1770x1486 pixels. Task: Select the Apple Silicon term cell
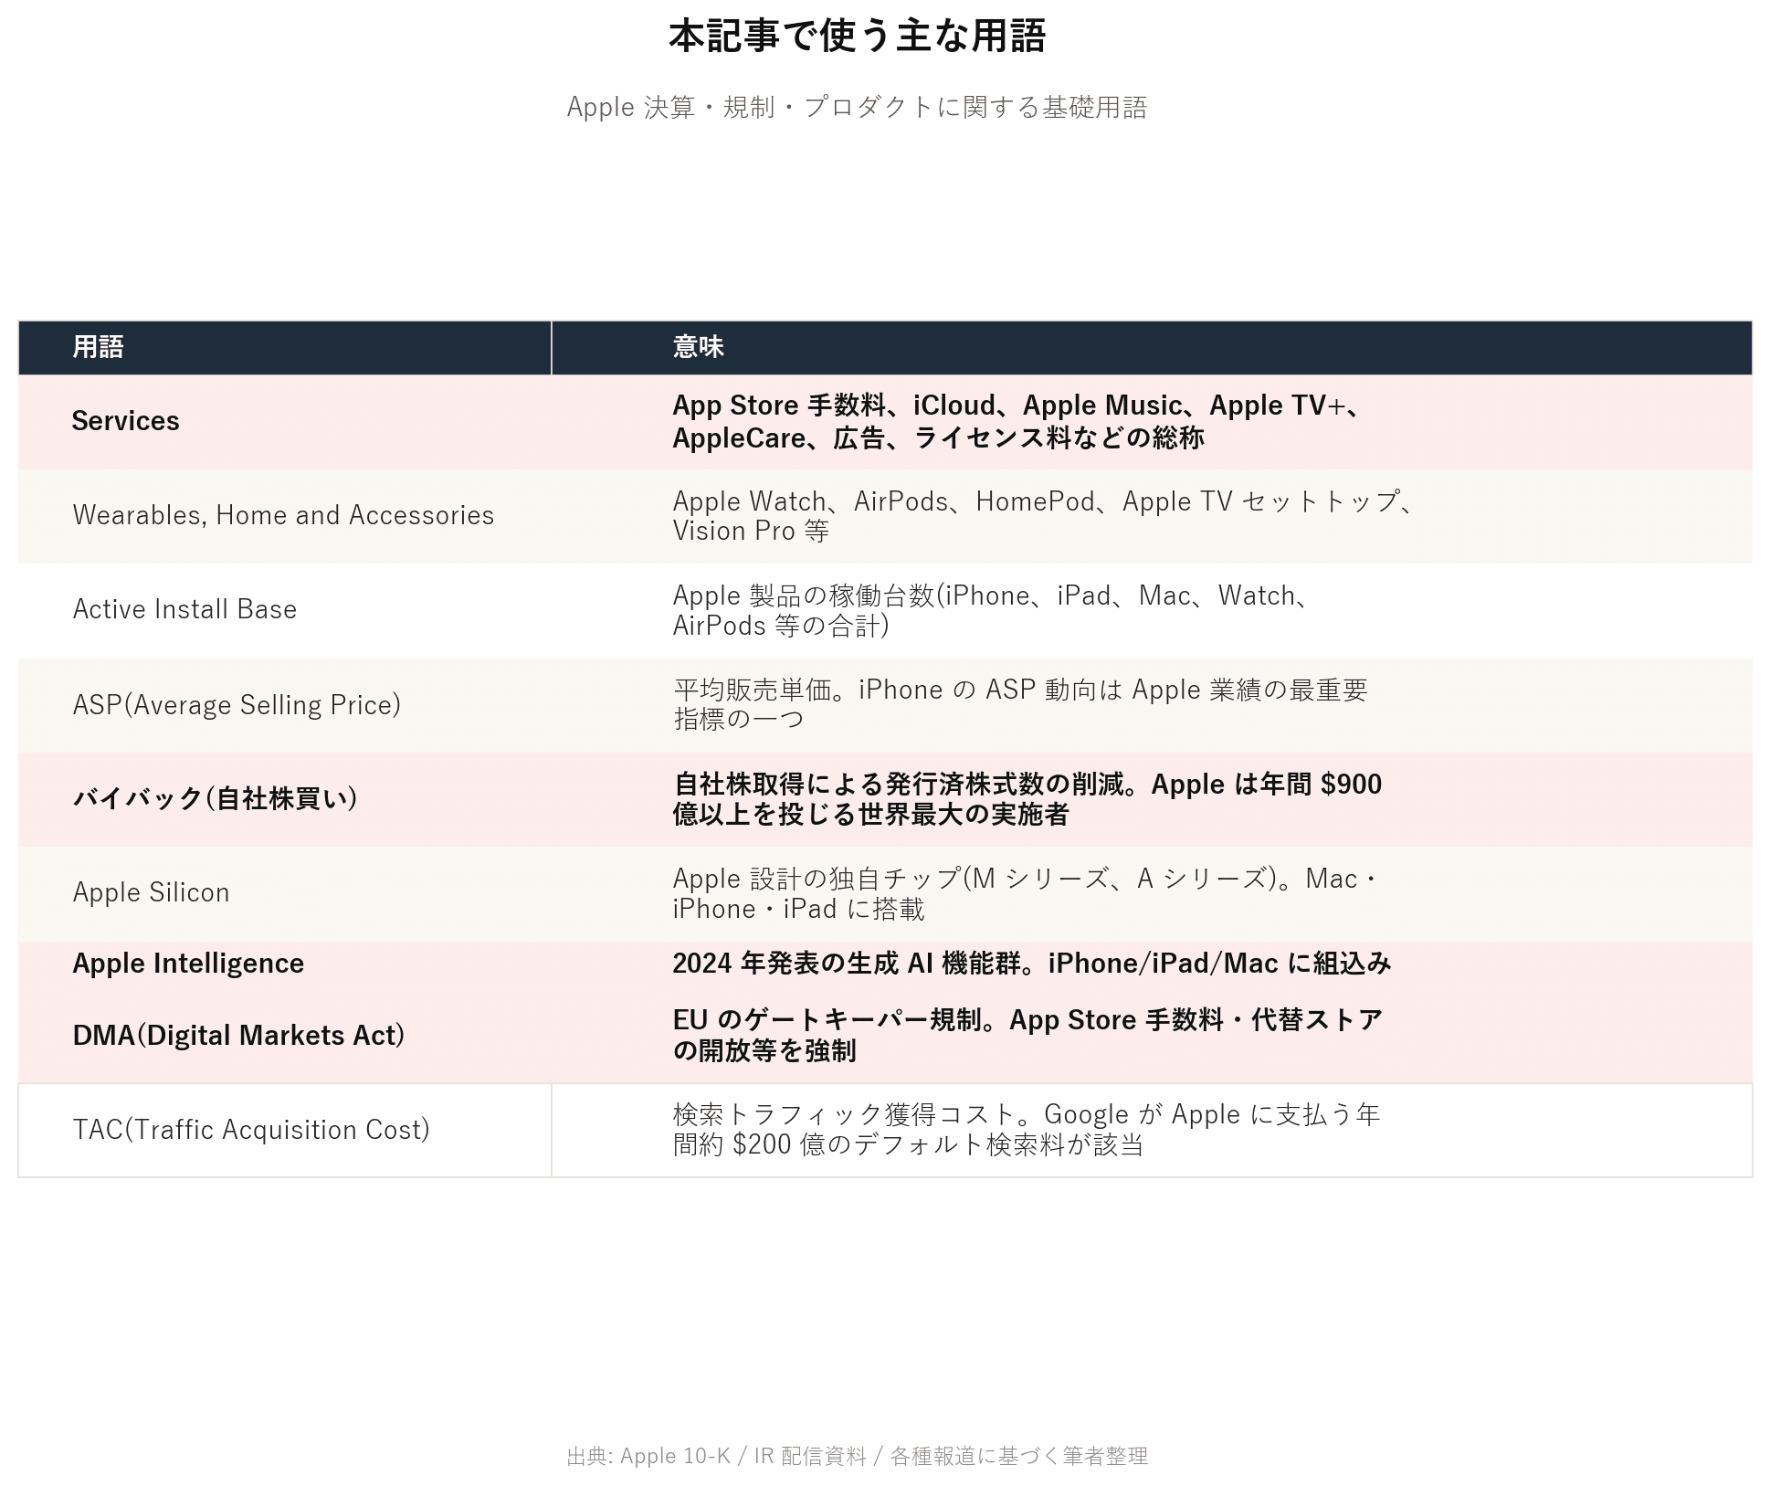click(x=285, y=892)
